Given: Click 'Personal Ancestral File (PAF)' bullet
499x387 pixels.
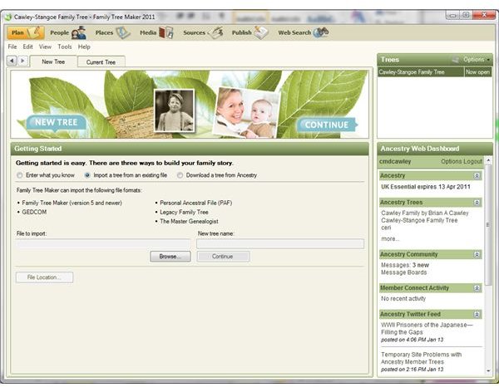Looking at the screenshot, I should [x=195, y=203].
